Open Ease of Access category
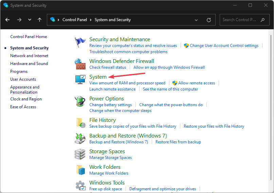274x193 pixels. tap(23, 107)
